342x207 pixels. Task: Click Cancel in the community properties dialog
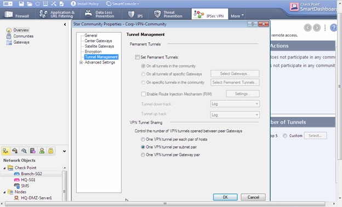[253, 197]
